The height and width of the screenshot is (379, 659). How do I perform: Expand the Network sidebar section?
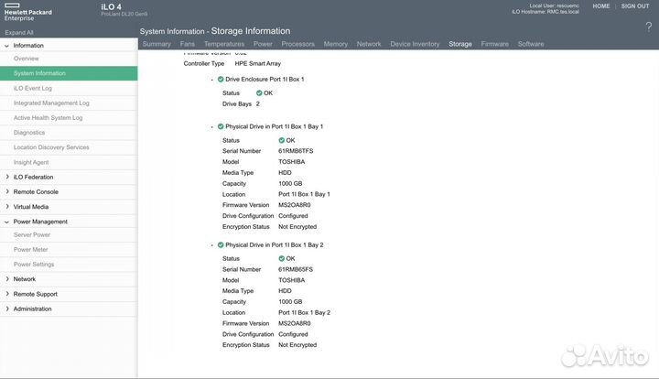(7, 279)
